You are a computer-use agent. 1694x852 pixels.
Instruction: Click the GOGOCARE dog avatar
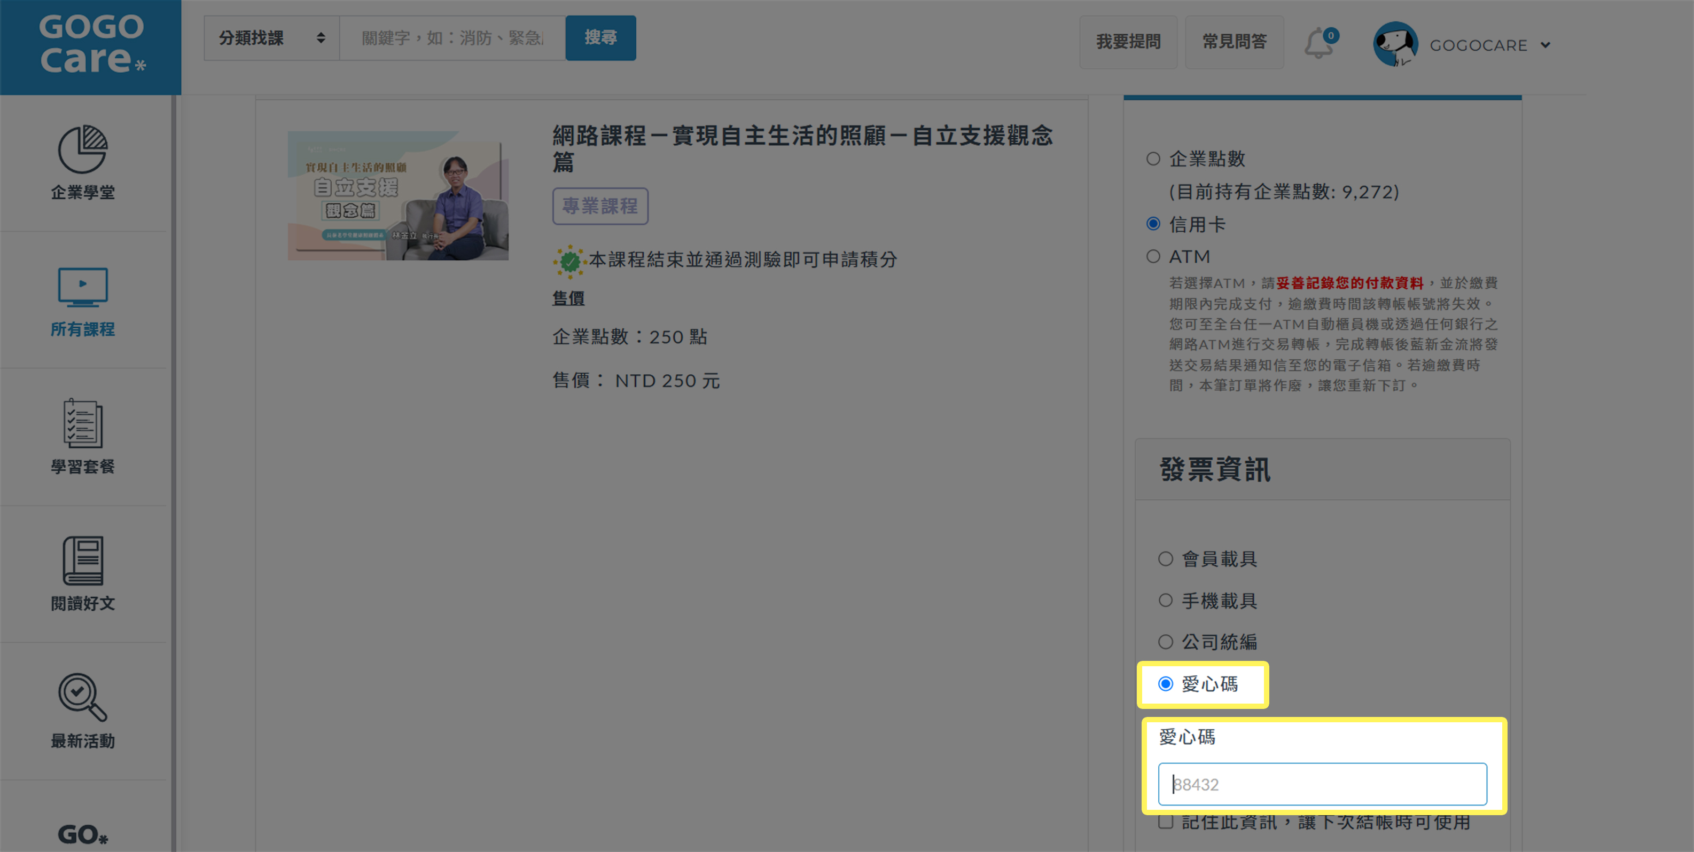(1395, 45)
